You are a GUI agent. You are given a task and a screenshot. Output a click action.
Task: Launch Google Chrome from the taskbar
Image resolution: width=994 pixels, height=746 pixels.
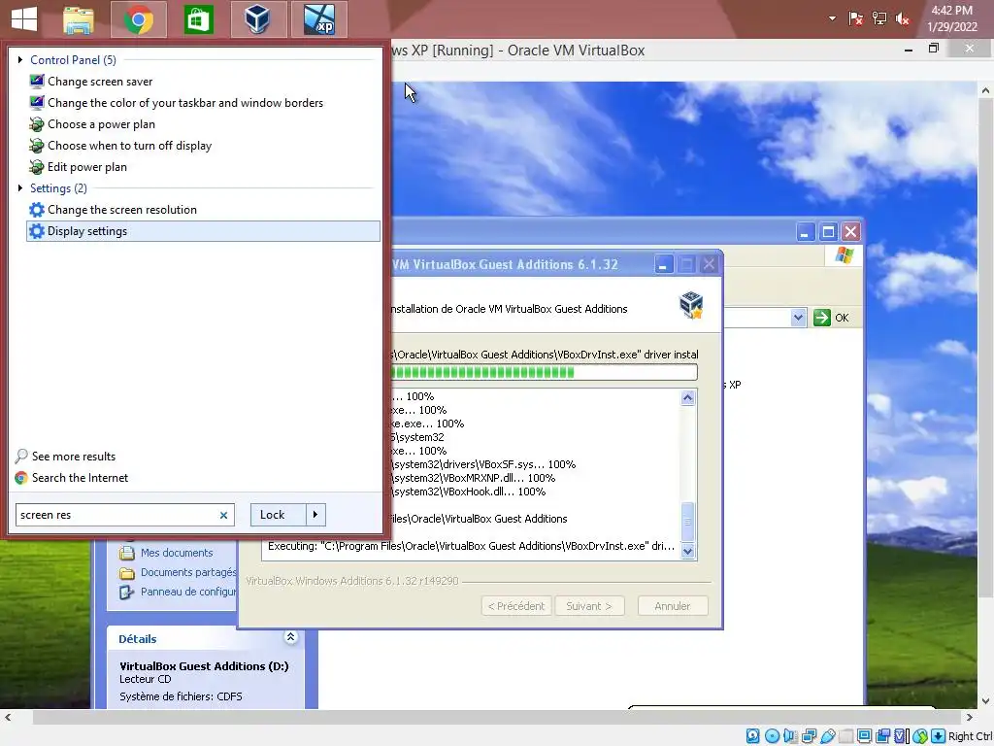[x=138, y=19]
